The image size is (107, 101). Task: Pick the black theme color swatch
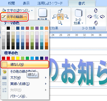tap(8, 28)
